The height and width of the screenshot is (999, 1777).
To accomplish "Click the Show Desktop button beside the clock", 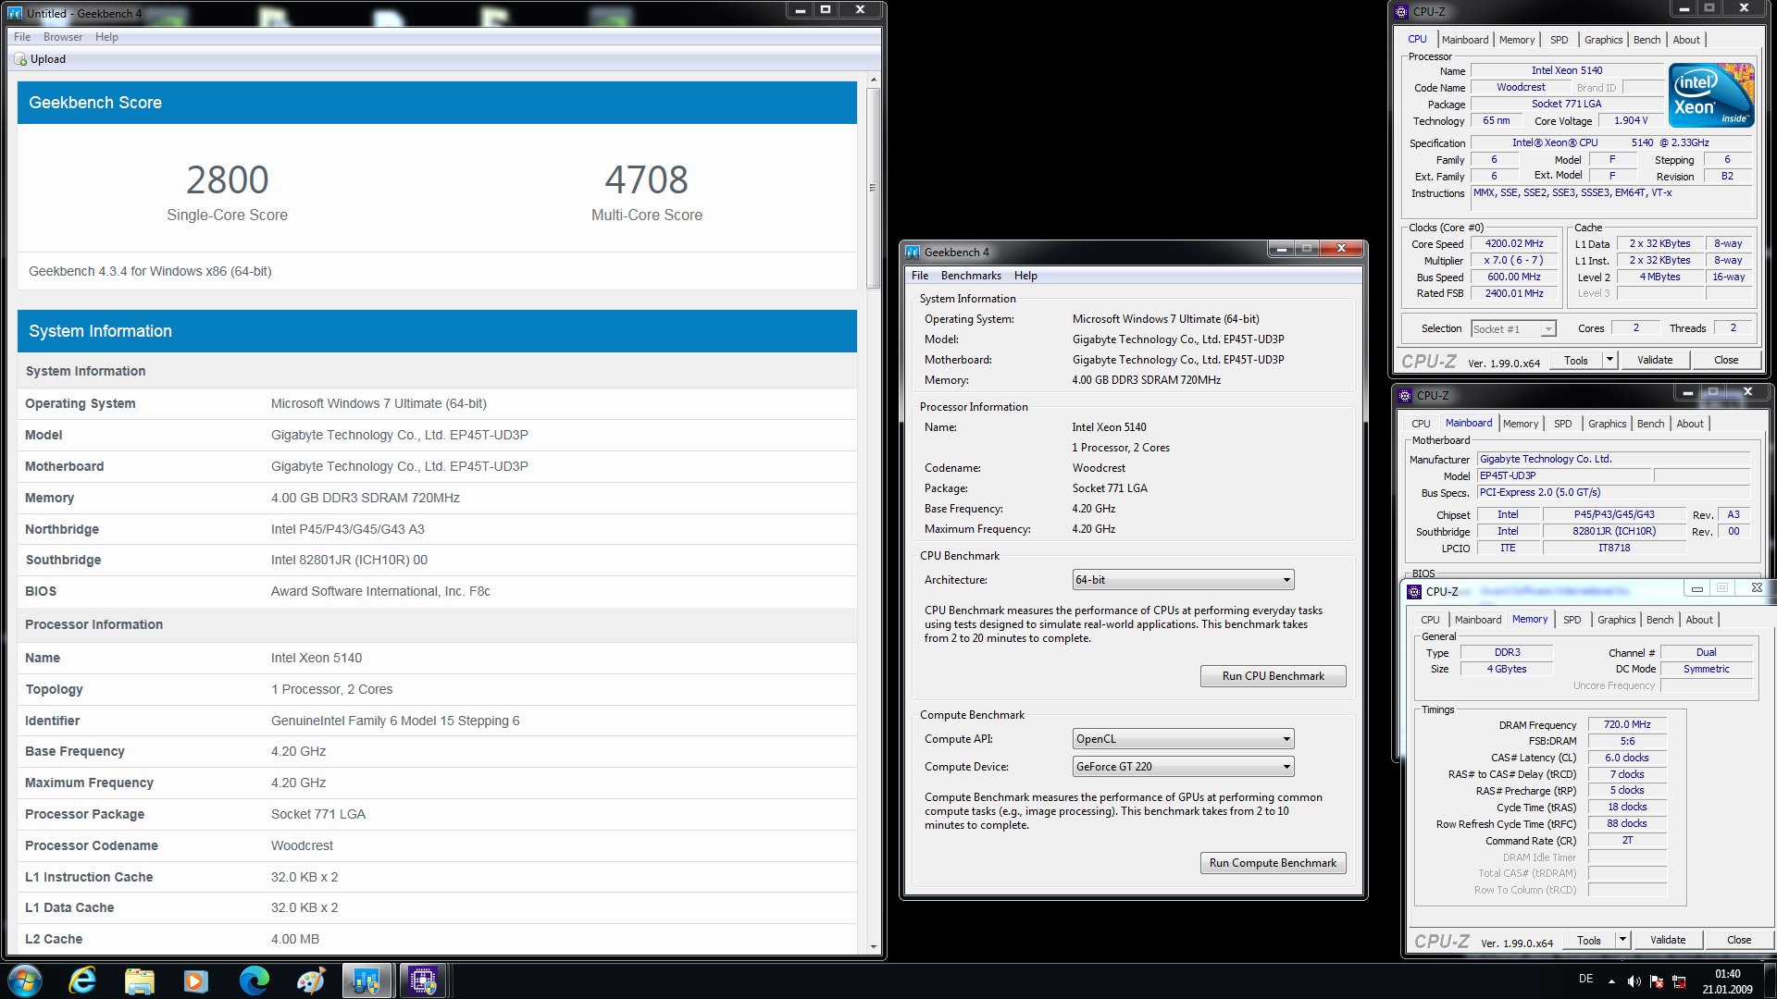I will coord(1770,981).
